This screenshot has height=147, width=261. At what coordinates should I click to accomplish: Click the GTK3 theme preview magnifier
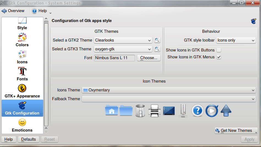tap(157, 49)
